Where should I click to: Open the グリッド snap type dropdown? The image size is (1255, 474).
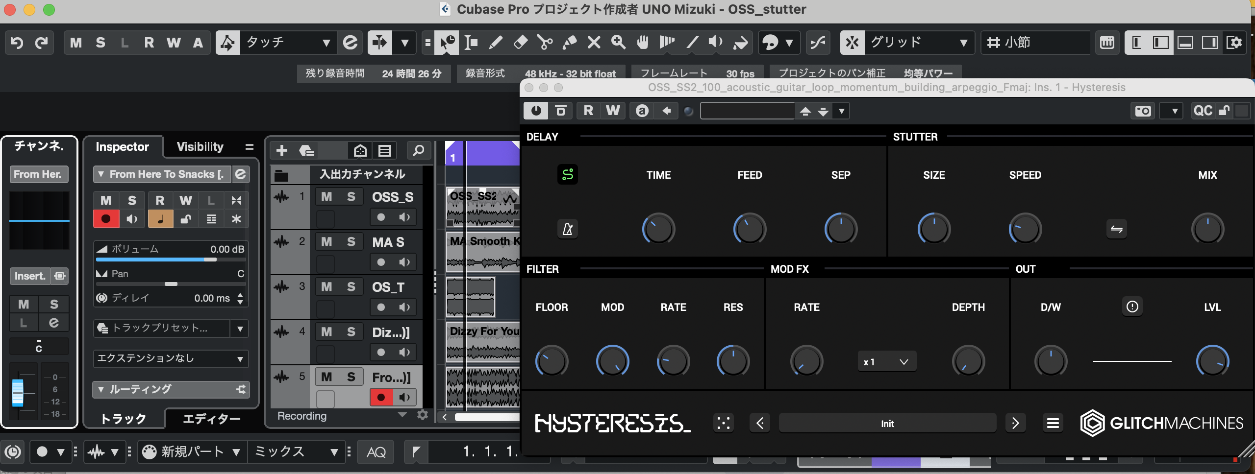coord(919,43)
